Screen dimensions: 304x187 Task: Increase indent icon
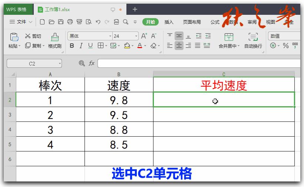coord(208,36)
